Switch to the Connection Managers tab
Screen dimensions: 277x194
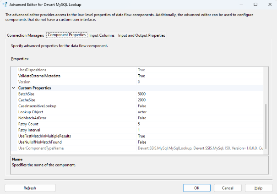click(26, 35)
